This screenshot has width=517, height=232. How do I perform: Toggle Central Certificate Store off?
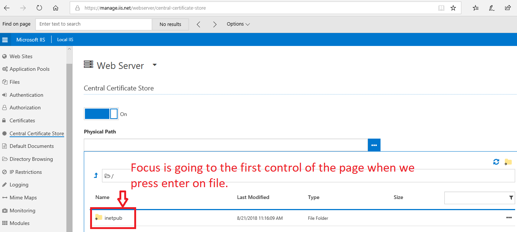[x=101, y=114]
